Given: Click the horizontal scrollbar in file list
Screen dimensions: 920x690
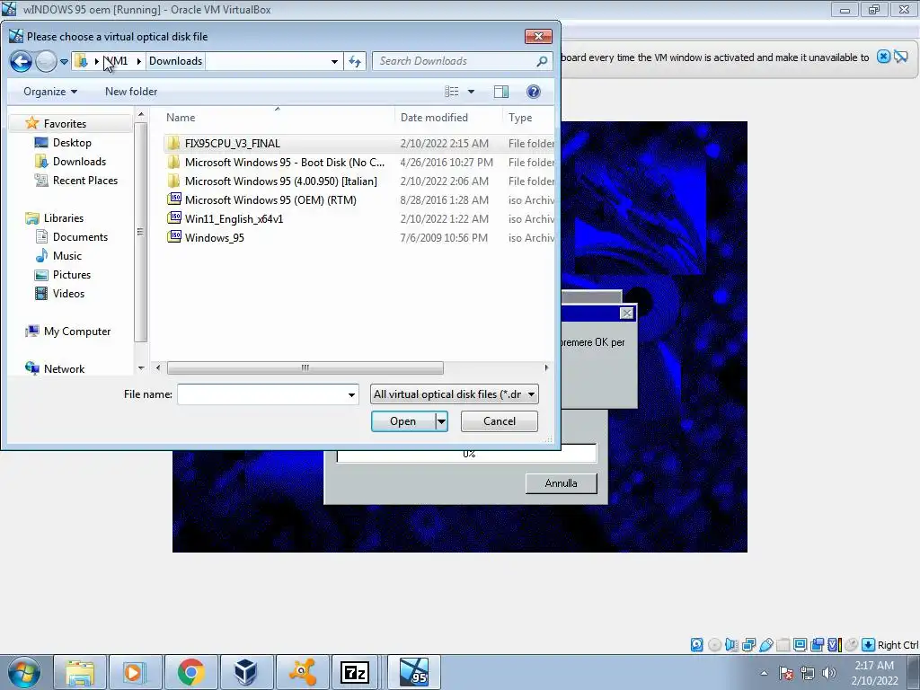Looking at the screenshot, I should (x=305, y=367).
